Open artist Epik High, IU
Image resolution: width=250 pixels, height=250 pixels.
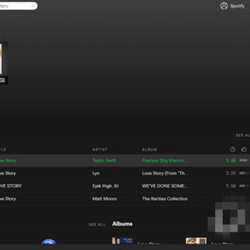coord(106,186)
